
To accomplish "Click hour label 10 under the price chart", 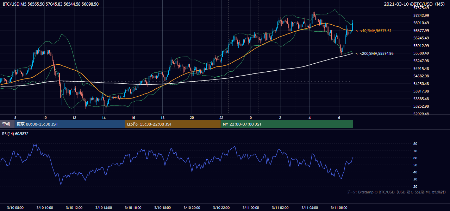I will click(x=45, y=117).
